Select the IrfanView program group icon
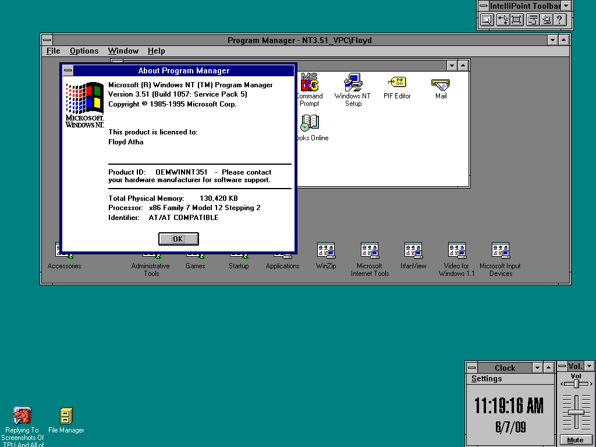The width and height of the screenshot is (596, 447). tap(413, 251)
